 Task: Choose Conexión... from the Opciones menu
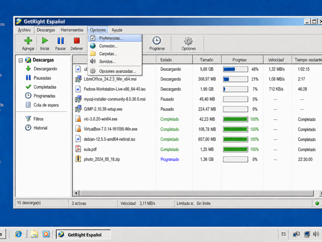pyautogui.click(x=115, y=46)
